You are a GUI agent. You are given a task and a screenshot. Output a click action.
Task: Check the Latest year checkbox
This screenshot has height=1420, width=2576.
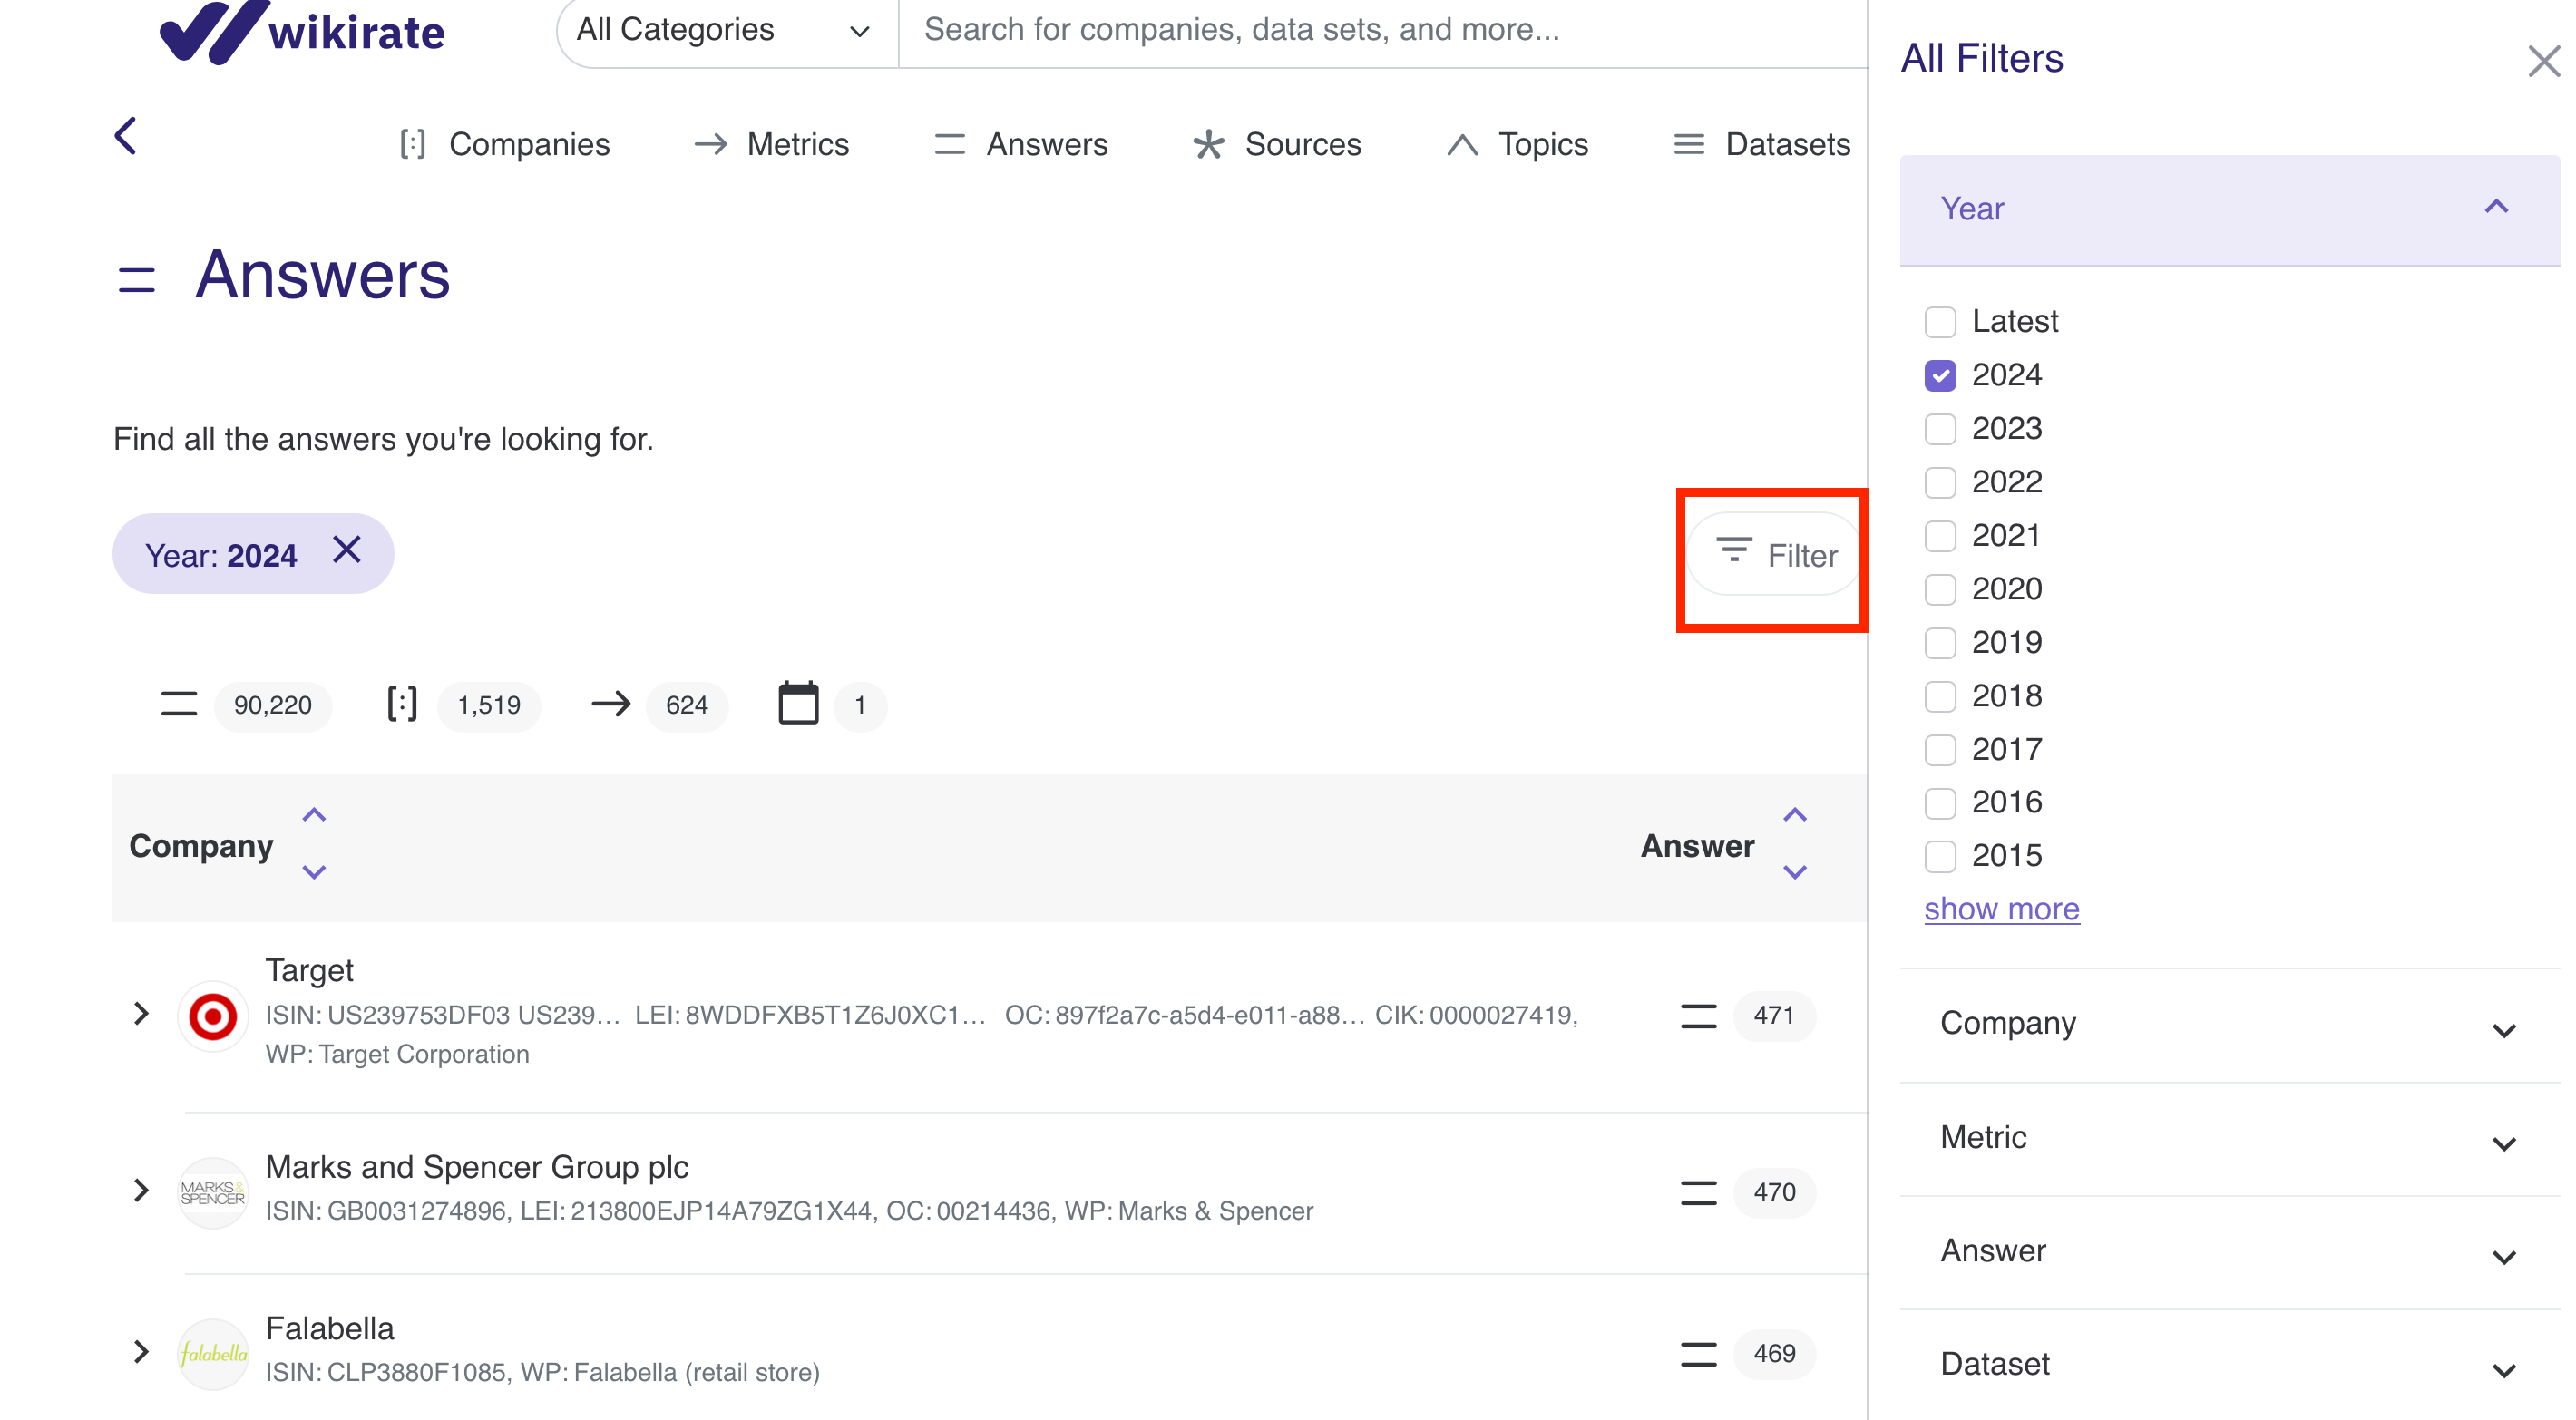tap(1940, 322)
